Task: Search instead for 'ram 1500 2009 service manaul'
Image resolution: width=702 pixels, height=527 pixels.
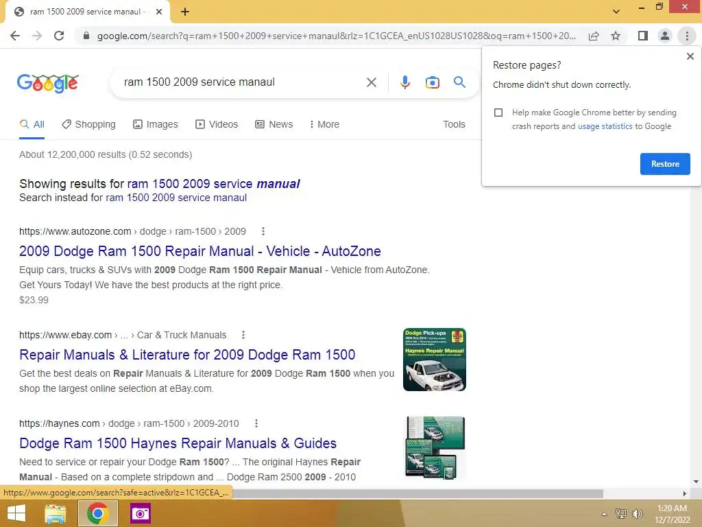Action: tap(176, 198)
